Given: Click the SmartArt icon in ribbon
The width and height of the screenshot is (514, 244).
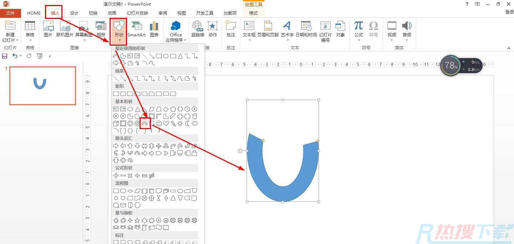Looking at the screenshot, I should pos(136,29).
